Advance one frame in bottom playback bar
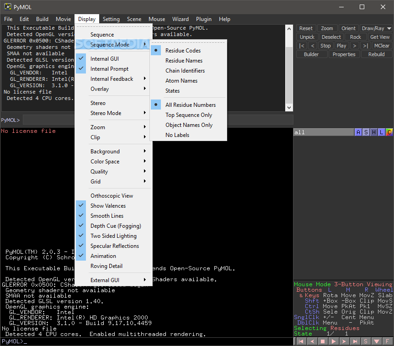 point(344,341)
